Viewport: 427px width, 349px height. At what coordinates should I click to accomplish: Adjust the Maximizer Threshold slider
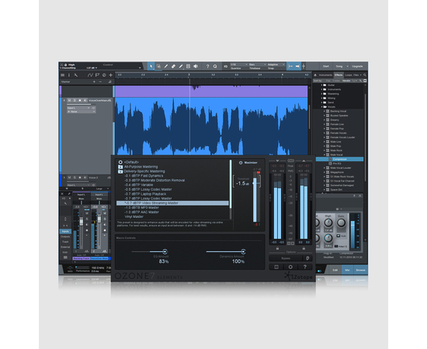pos(255,183)
